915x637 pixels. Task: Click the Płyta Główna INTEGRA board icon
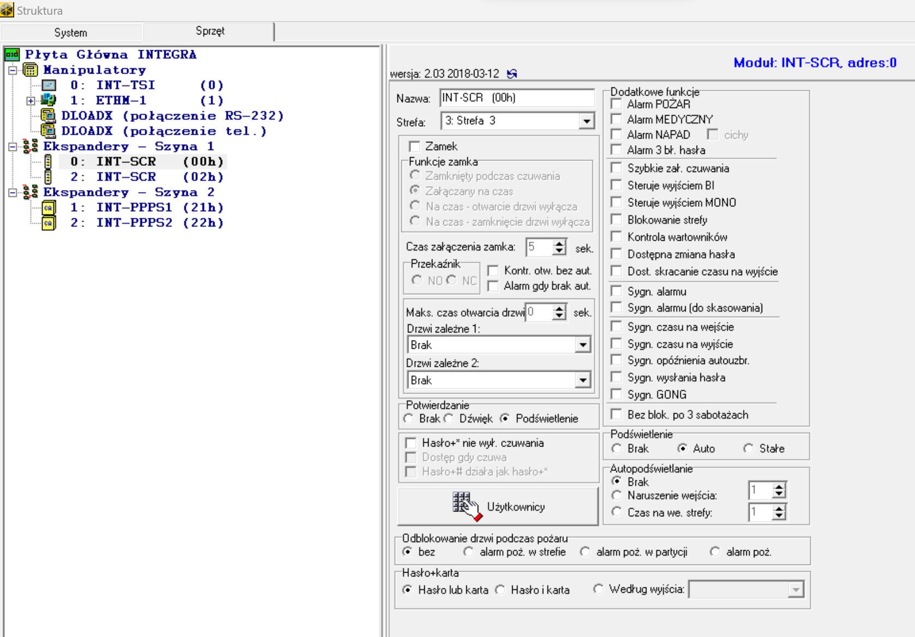pos(12,55)
